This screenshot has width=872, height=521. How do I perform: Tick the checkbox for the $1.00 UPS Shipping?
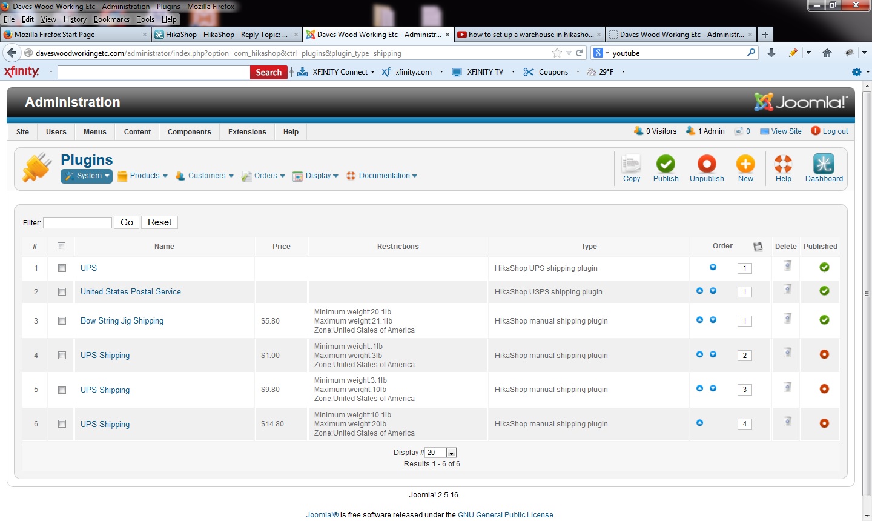[x=62, y=356]
